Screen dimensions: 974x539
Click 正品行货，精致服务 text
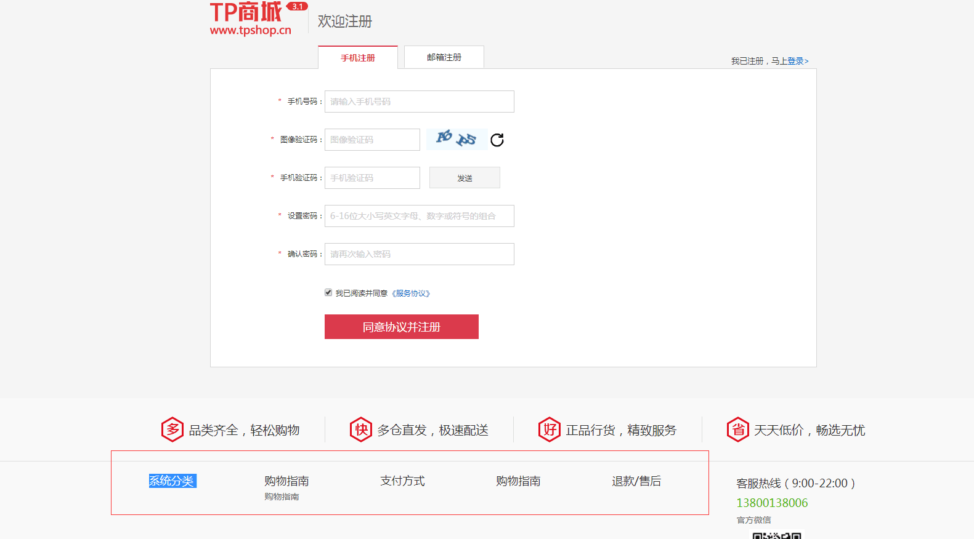pyautogui.click(x=622, y=430)
